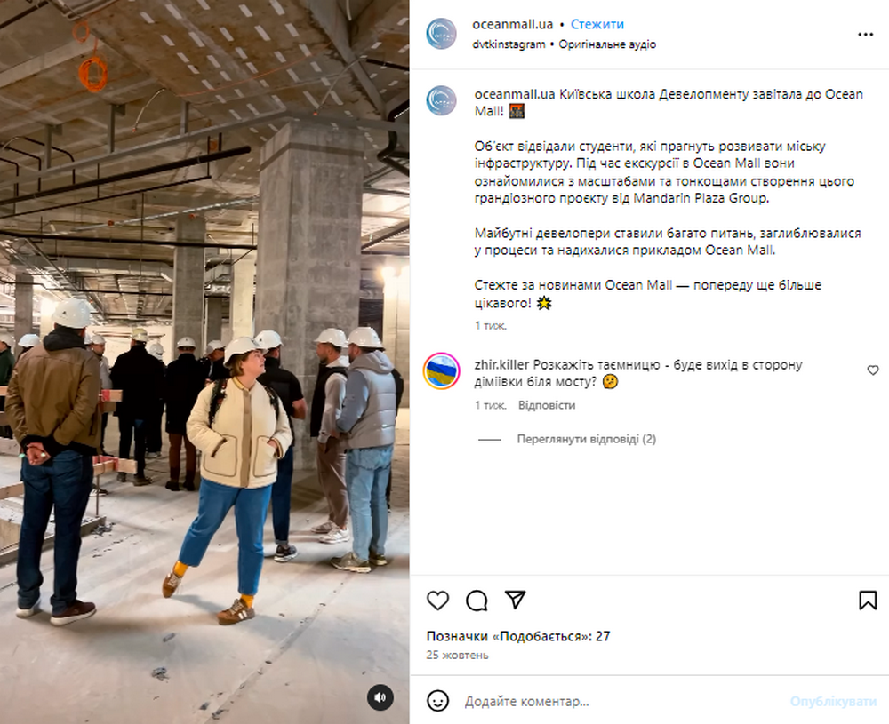The height and width of the screenshot is (724, 889).
Task: Mute the video using the speaker icon
Action: click(x=380, y=697)
